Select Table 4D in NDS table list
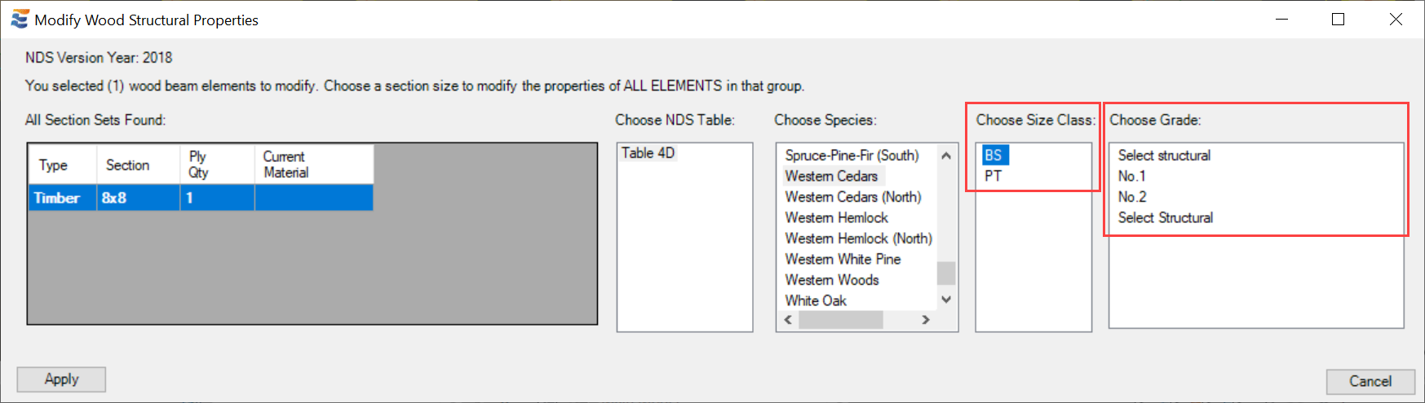1425x403 pixels. 648,153
